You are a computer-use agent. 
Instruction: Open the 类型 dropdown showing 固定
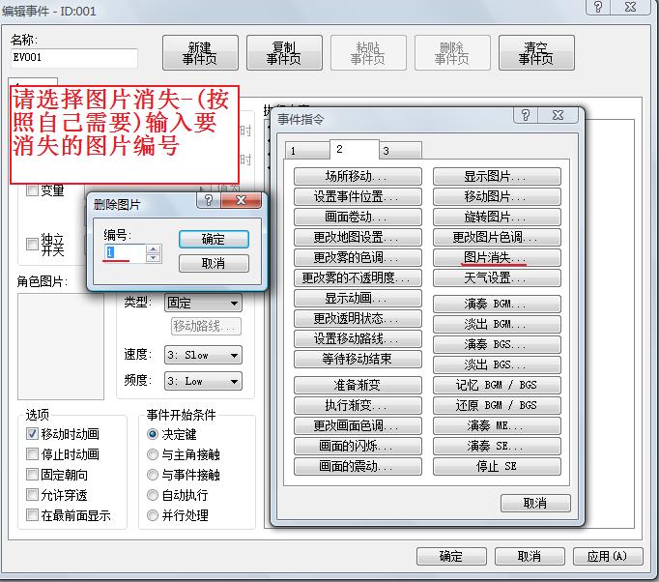(203, 303)
